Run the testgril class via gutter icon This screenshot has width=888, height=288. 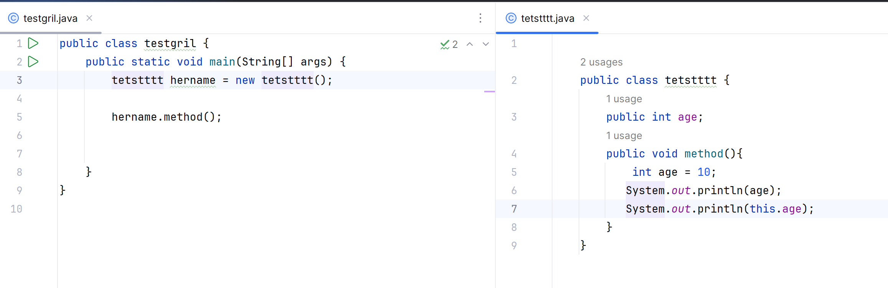33,43
